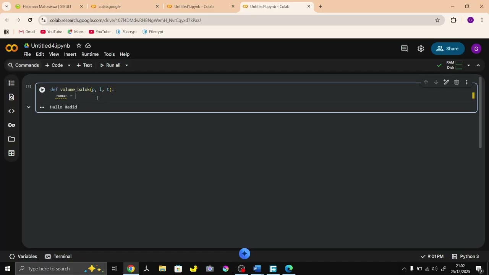Open the Data explorer table icon

point(11,153)
